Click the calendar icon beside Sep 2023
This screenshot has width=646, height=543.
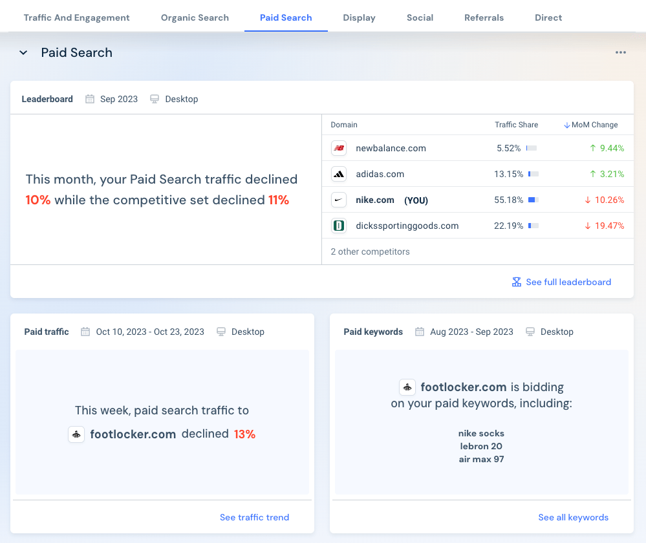tap(89, 99)
